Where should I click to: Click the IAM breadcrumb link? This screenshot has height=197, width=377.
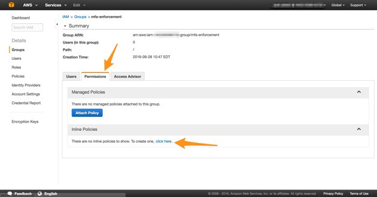[66, 17]
